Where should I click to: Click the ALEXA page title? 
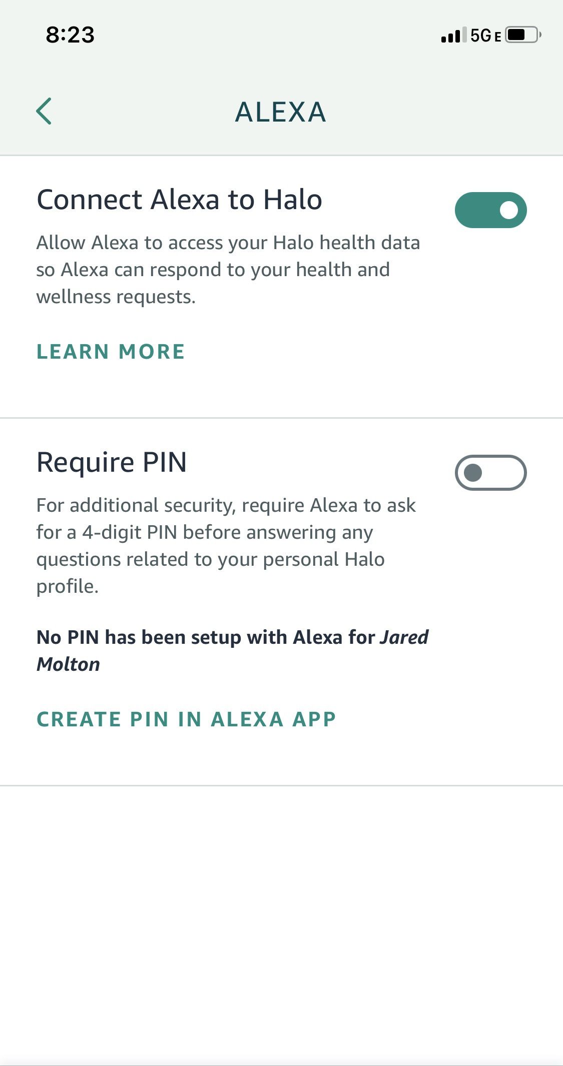click(281, 112)
